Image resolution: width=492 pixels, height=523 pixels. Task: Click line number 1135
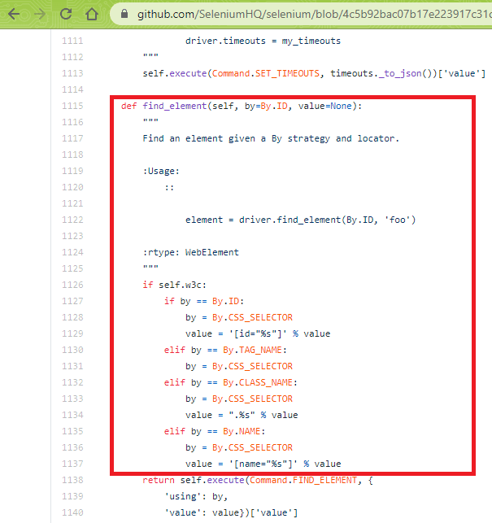pyautogui.click(x=72, y=431)
